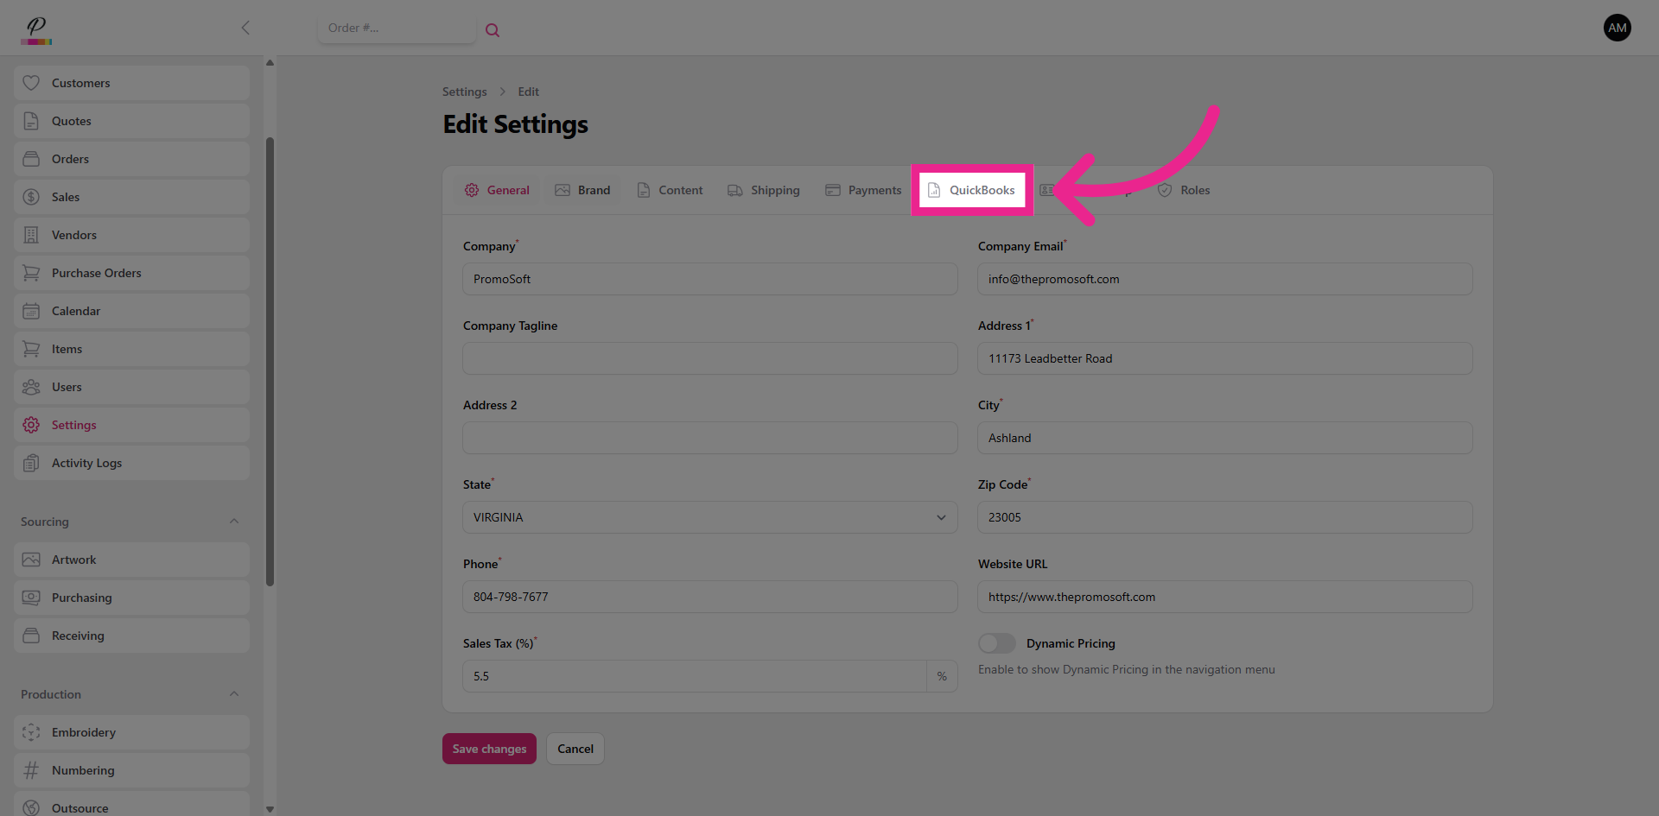Open the AM user avatar
The image size is (1659, 816).
pyautogui.click(x=1617, y=28)
